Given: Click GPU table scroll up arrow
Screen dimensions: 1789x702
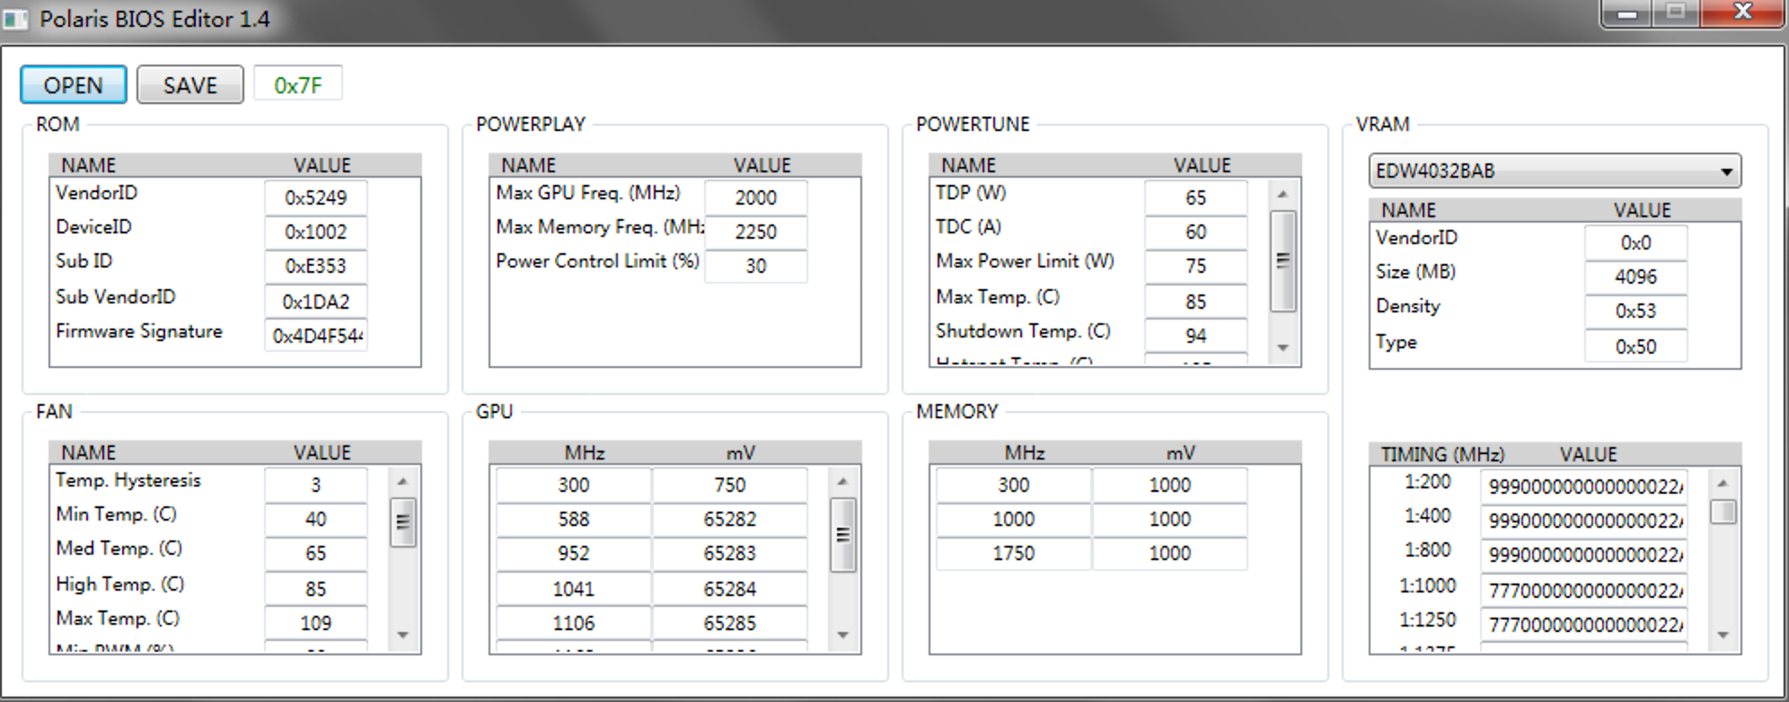Looking at the screenshot, I should tap(842, 481).
